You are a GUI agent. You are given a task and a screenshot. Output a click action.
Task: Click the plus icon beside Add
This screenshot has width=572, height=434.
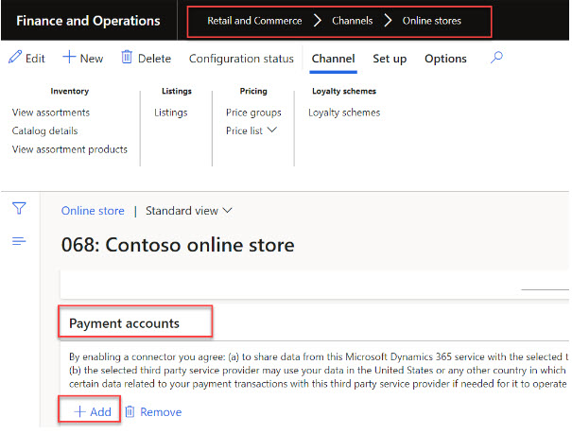click(79, 411)
